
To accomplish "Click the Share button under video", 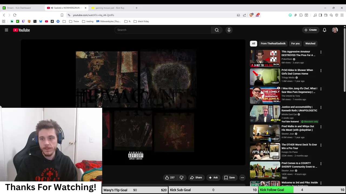I will click(196, 178).
